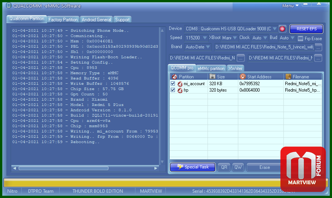This screenshot has height=198, width=332.
Task: Click the QR button
Action: click(224, 167)
